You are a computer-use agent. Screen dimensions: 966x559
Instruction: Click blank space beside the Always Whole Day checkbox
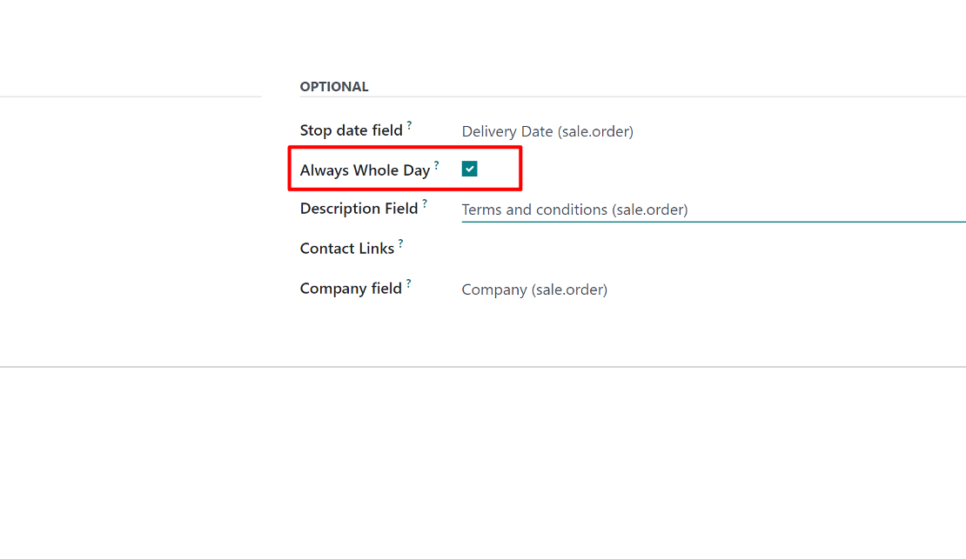[499, 169]
